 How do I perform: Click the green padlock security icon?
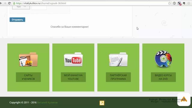pos(14,3)
